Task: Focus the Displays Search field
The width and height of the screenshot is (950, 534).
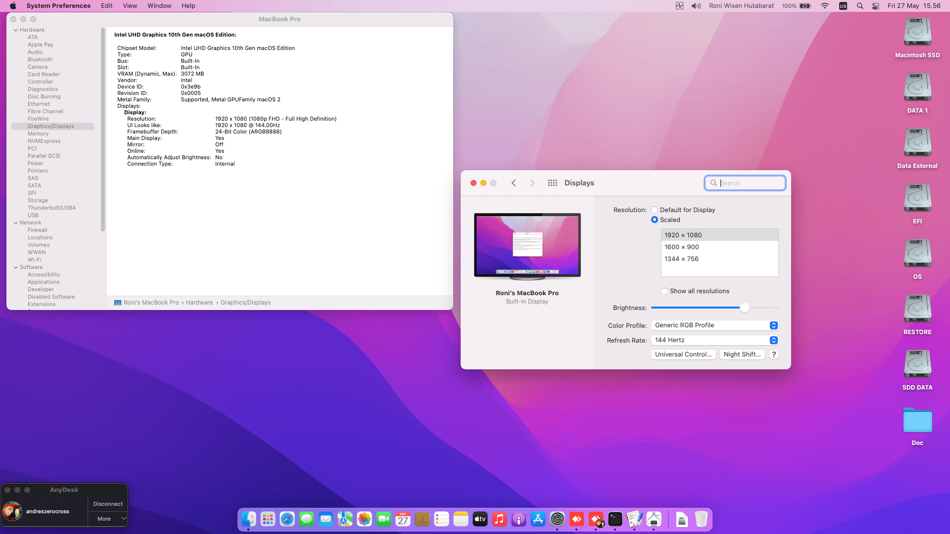Action: [x=745, y=183]
